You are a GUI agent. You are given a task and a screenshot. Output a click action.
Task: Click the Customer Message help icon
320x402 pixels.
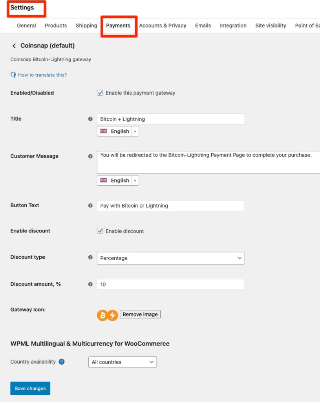(90, 156)
